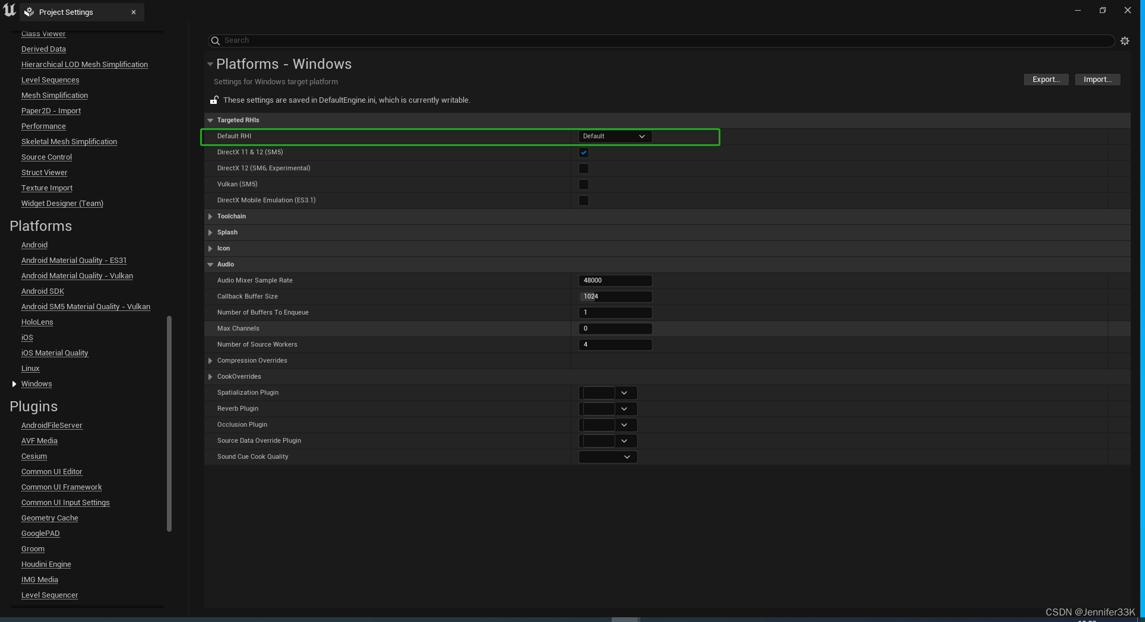This screenshot has width=1145, height=622.
Task: Click Number of Buffers To Enqueue field
Action: point(615,313)
